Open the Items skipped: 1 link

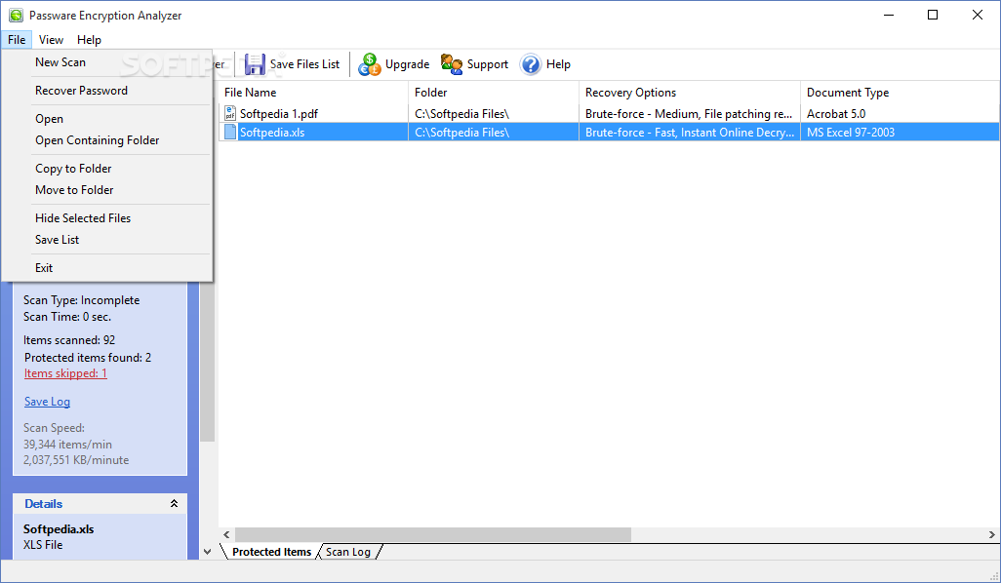click(65, 373)
